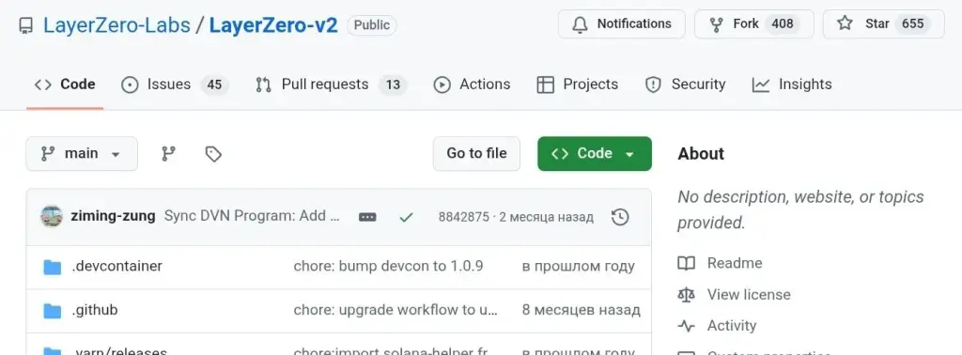This screenshot has height=355, width=962.
Task: Click the Go to file button
Action: (x=476, y=153)
